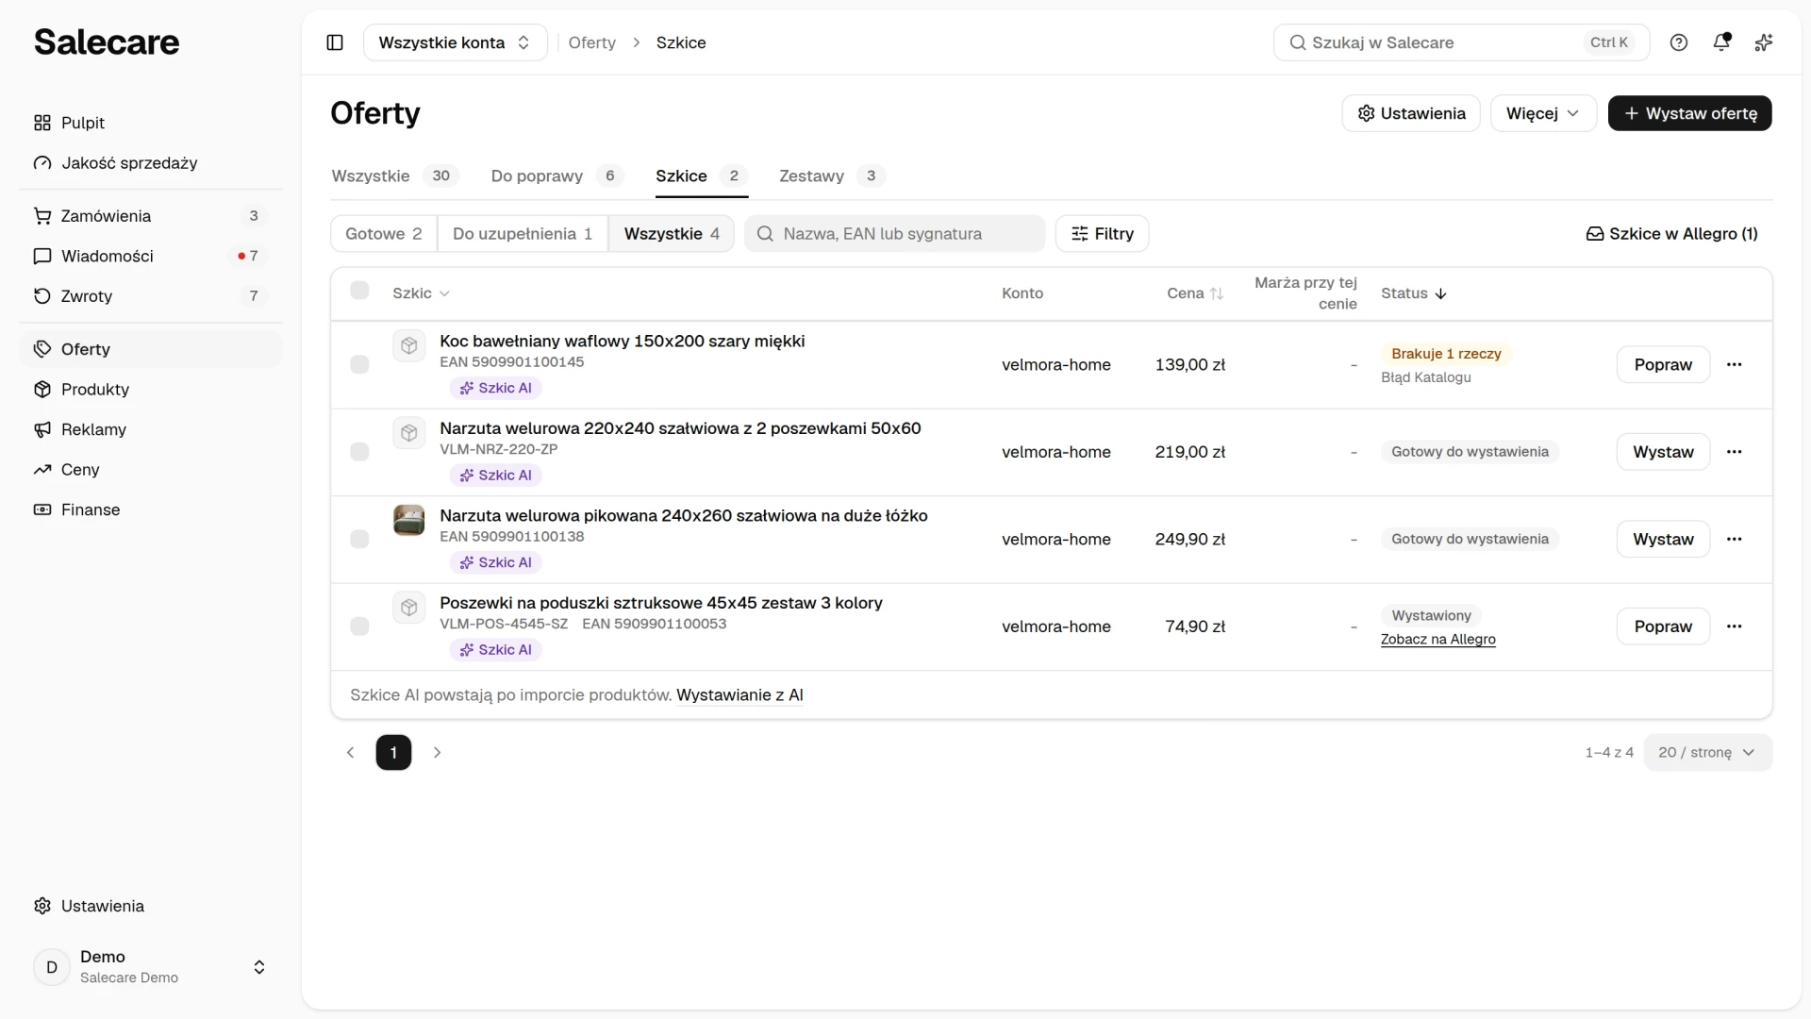The image size is (1811, 1019).
Task: Open Wiadomości in sidebar
Action: point(151,256)
